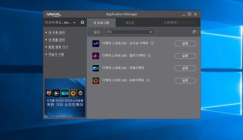Open the 내 구독 관리 link

tap(57, 32)
